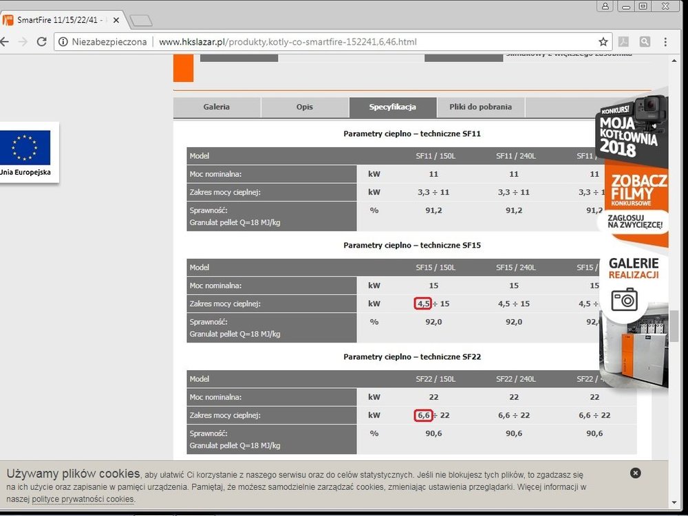This screenshot has width=688, height=516.
Task: Click the PDF extension icon in the toolbar
Action: 623,42
